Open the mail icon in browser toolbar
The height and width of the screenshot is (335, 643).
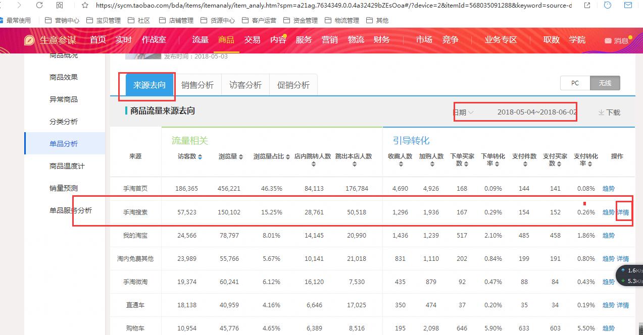click(628, 6)
